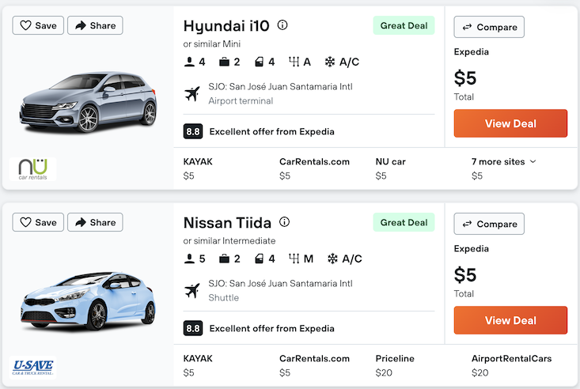This screenshot has height=389, width=580.
Task: Click airplane icon in Hyundai i10 card
Action: pos(192,94)
